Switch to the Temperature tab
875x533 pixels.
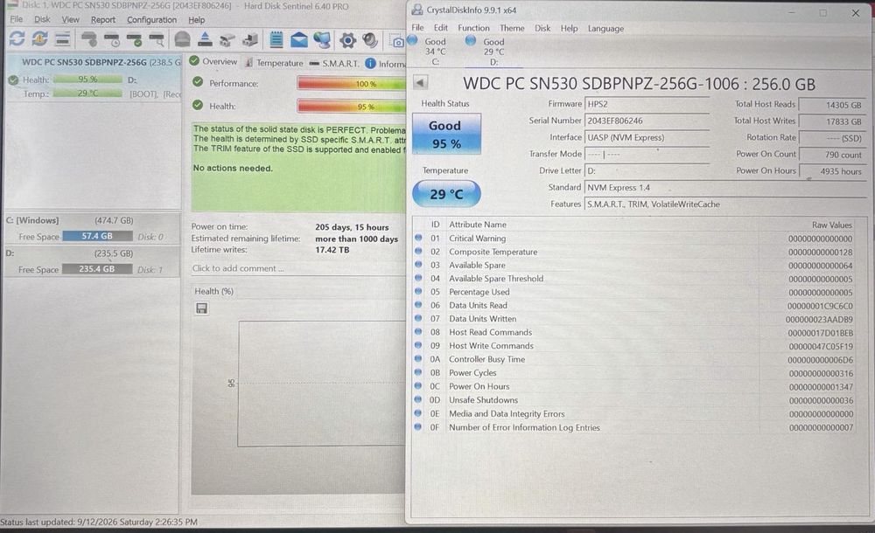pyautogui.click(x=274, y=63)
